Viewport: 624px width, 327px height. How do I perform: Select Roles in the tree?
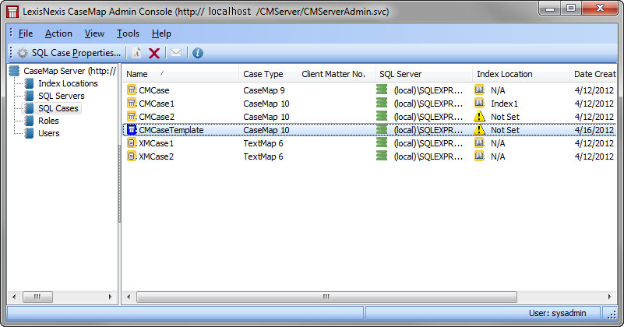coord(48,121)
